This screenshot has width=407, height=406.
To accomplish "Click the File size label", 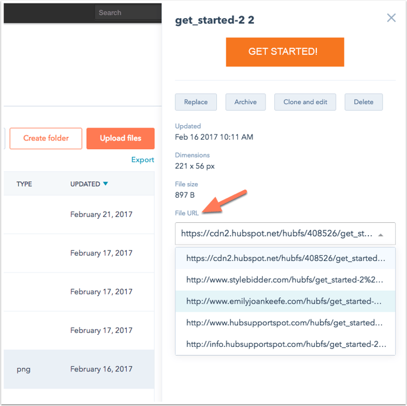I will (187, 184).
